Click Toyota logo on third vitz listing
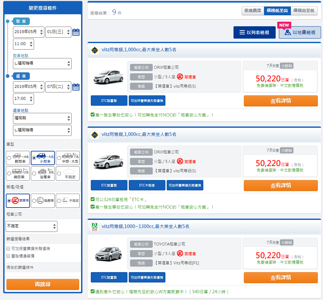 pyautogui.click(x=95, y=227)
